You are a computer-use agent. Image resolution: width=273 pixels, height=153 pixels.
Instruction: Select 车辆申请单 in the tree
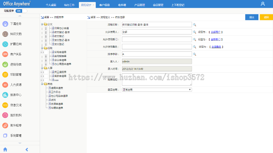click(x=57, y=108)
